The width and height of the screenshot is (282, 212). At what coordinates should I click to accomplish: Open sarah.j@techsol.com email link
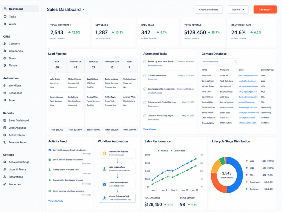coord(247,81)
